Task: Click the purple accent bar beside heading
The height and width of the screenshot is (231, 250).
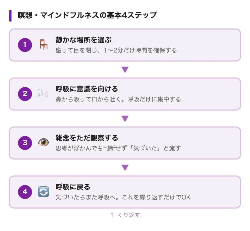Action: [x=10, y=15]
